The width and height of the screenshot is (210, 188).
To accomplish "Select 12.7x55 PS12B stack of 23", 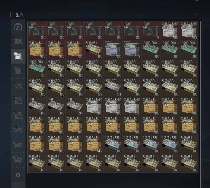I will click(170, 144).
